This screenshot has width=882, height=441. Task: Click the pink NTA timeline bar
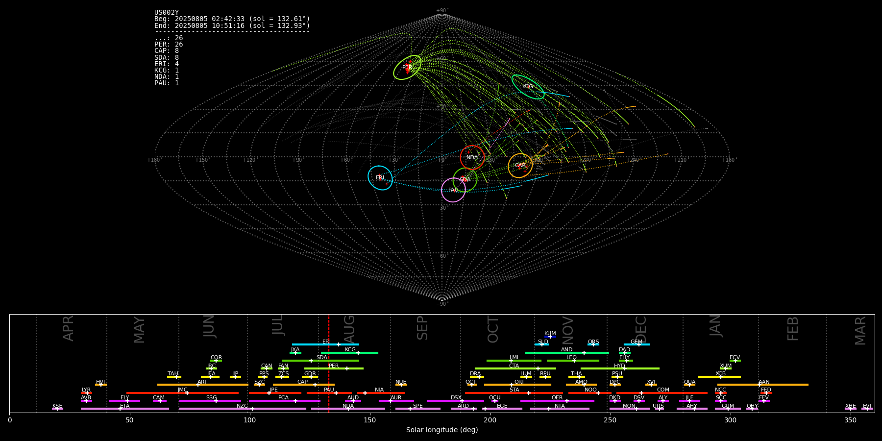[x=560, y=409]
